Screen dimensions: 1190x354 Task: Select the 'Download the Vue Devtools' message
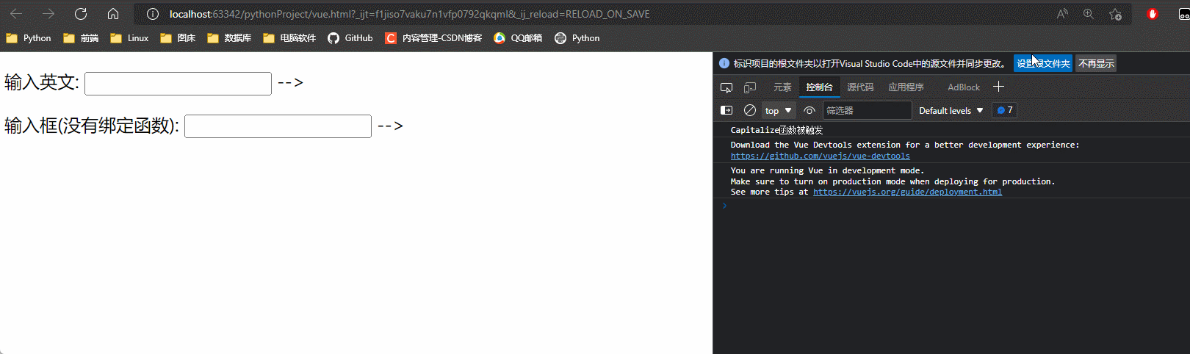pos(905,150)
